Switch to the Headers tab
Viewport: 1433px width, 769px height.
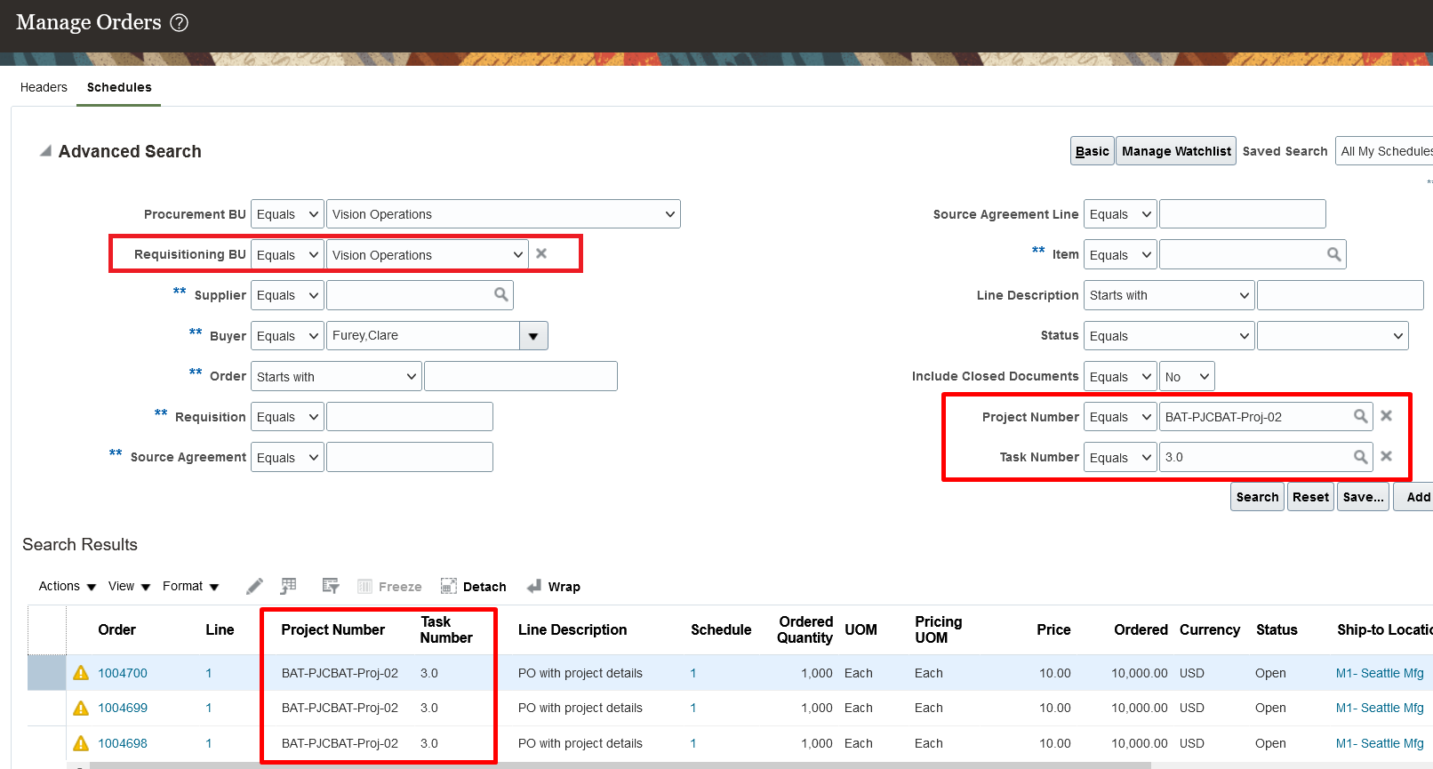pos(44,87)
